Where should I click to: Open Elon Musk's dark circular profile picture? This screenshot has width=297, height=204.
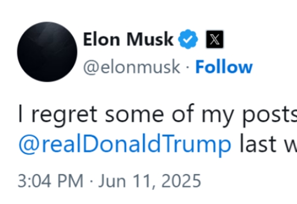47,52
